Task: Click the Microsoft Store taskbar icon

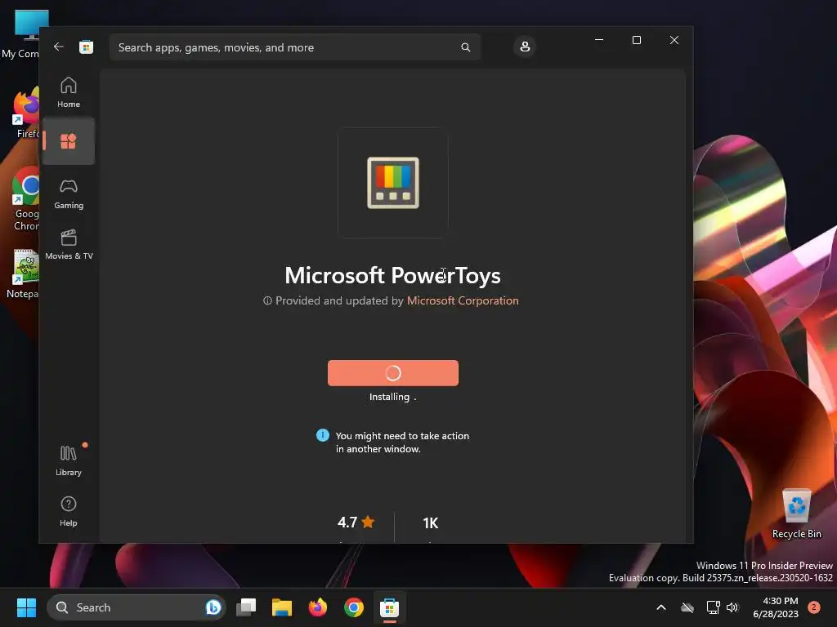Action: click(x=390, y=607)
